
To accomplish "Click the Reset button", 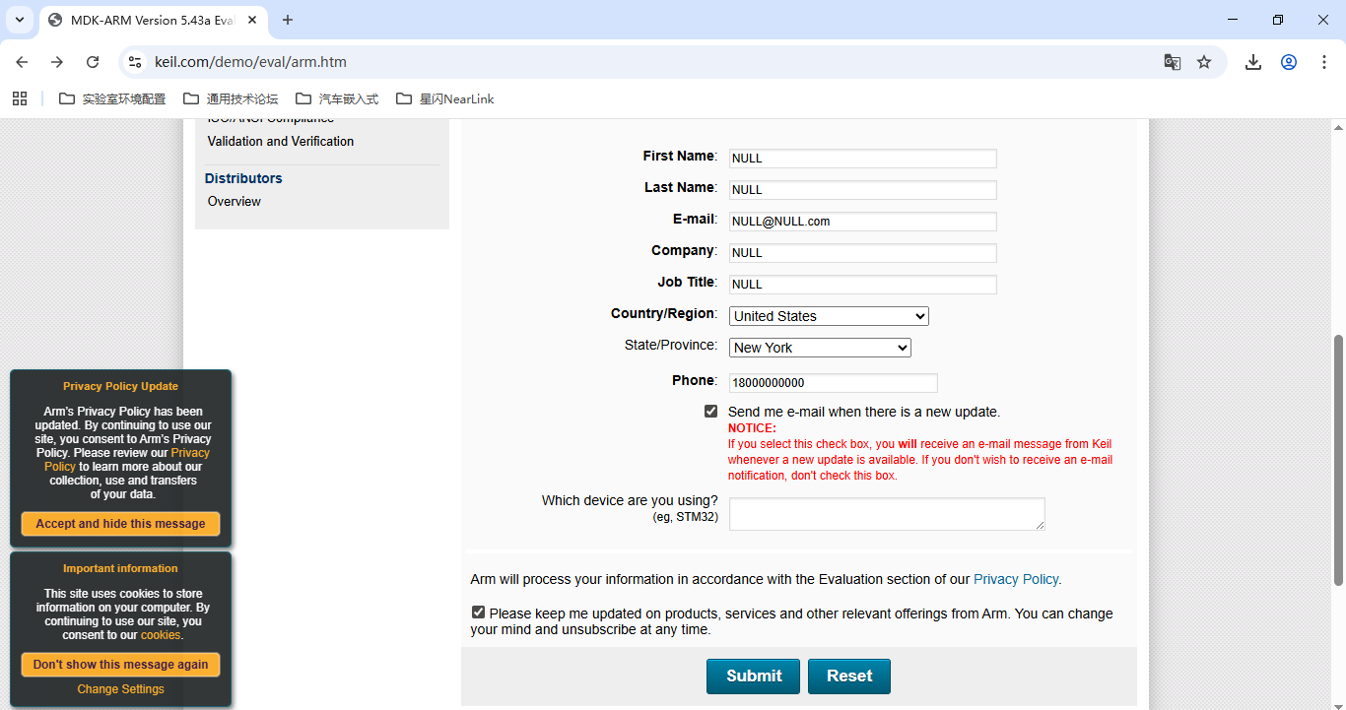I will point(849,677).
